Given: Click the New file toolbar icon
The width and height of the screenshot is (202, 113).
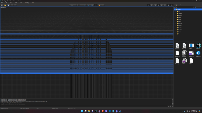Looking at the screenshot, I should click(2, 5).
